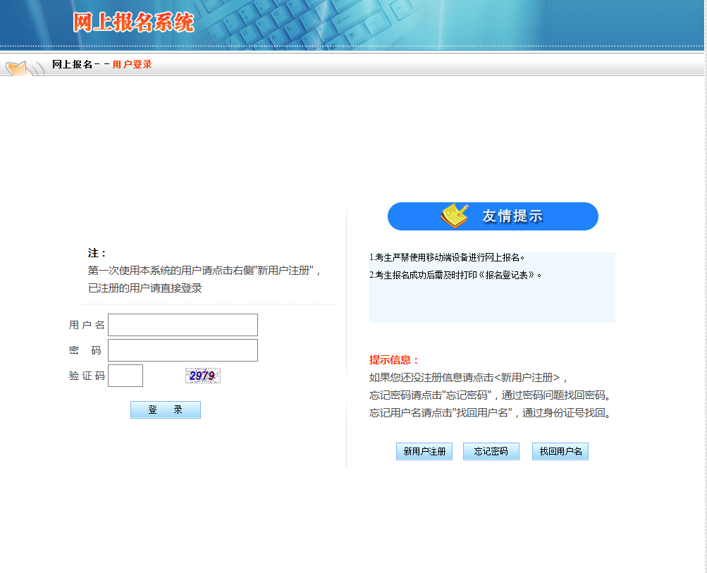Click the 验证码 field label

click(x=87, y=376)
